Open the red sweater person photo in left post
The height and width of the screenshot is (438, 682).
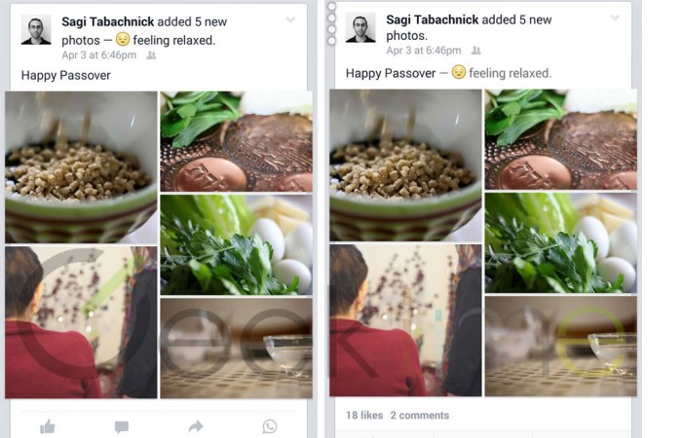click(x=81, y=322)
